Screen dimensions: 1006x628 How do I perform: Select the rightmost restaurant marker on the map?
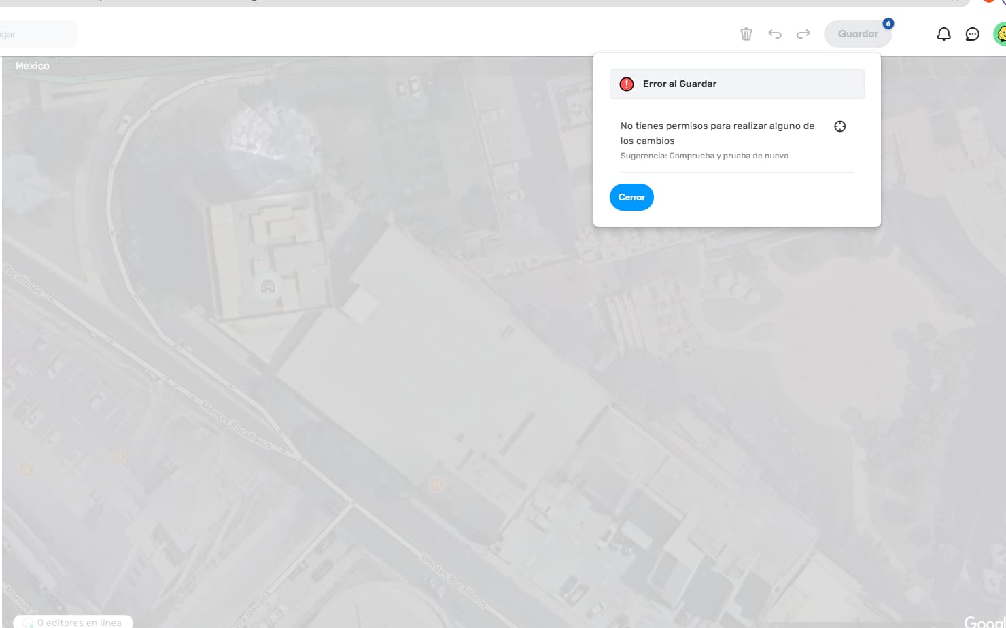click(x=436, y=485)
